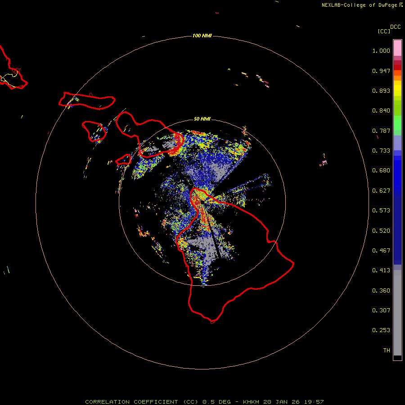Click the 0.253 color scale value
The height and width of the screenshot is (405, 405).
[381, 330]
